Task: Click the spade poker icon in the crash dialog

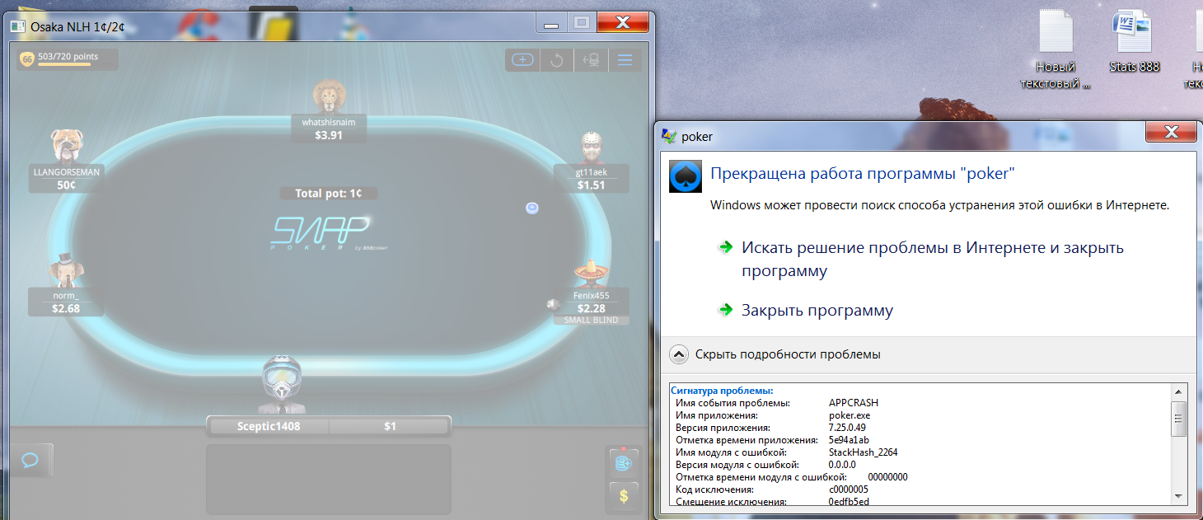Action: [x=685, y=176]
